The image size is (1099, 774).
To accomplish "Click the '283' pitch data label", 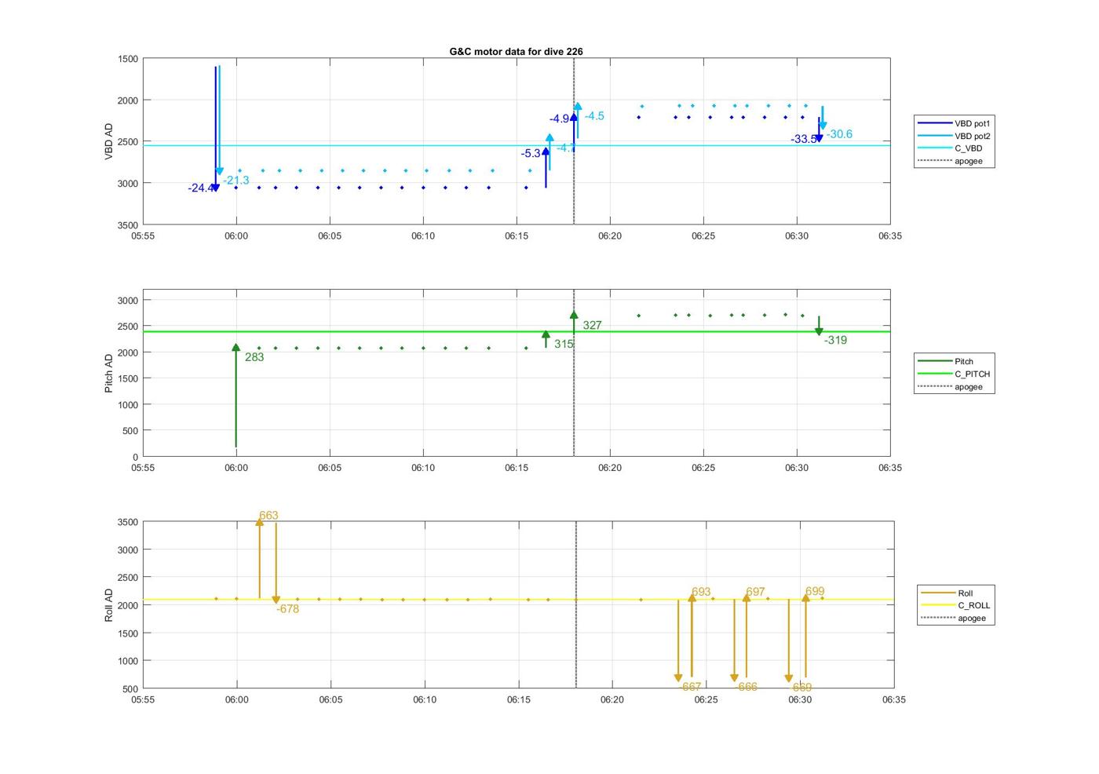I will coord(254,357).
